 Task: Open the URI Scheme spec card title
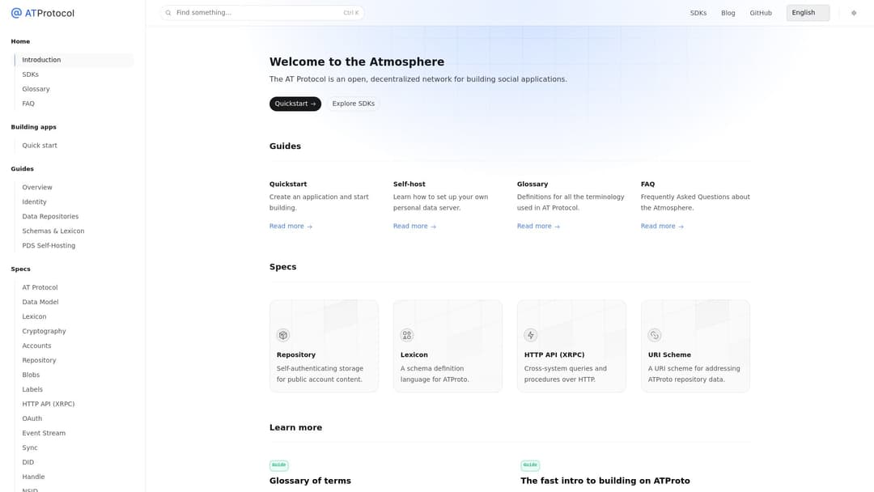tap(669, 354)
